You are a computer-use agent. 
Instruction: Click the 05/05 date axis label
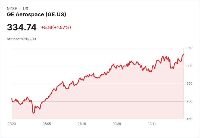(47, 124)
